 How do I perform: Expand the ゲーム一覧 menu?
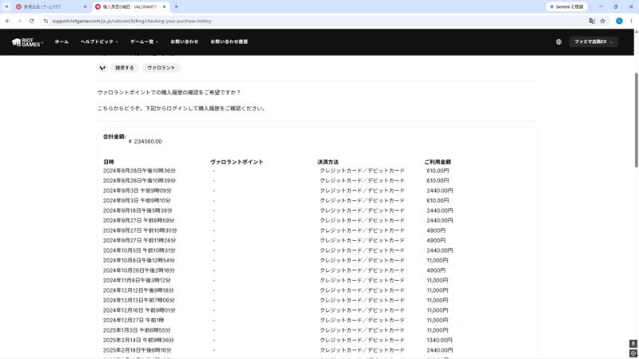(x=145, y=41)
